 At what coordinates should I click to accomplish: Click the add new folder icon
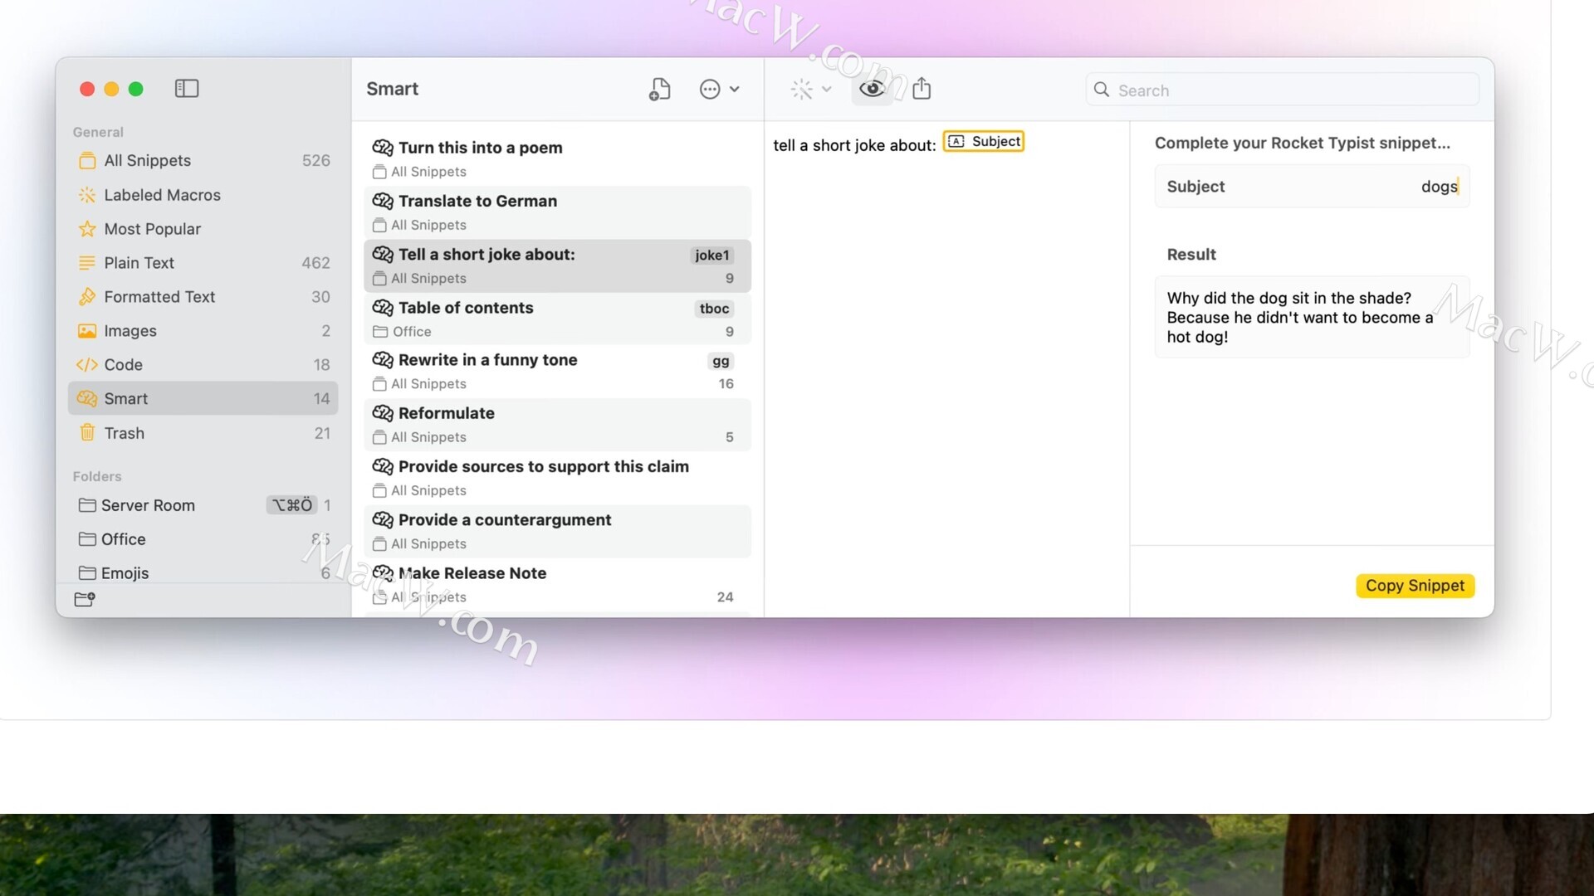click(85, 599)
